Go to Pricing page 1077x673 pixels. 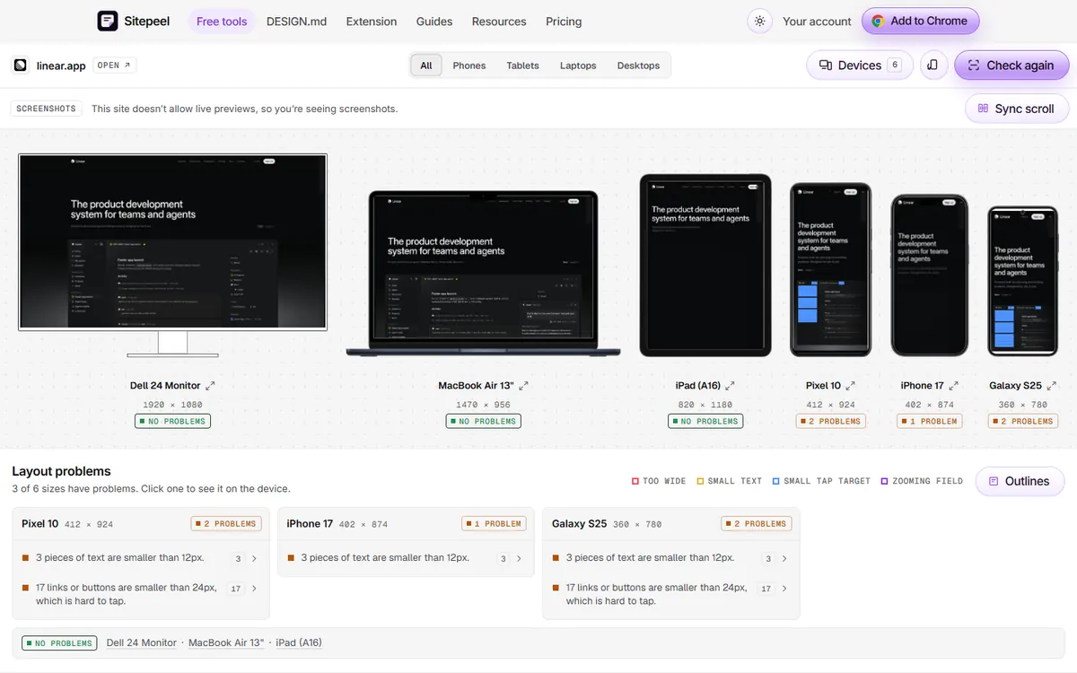[x=564, y=22]
